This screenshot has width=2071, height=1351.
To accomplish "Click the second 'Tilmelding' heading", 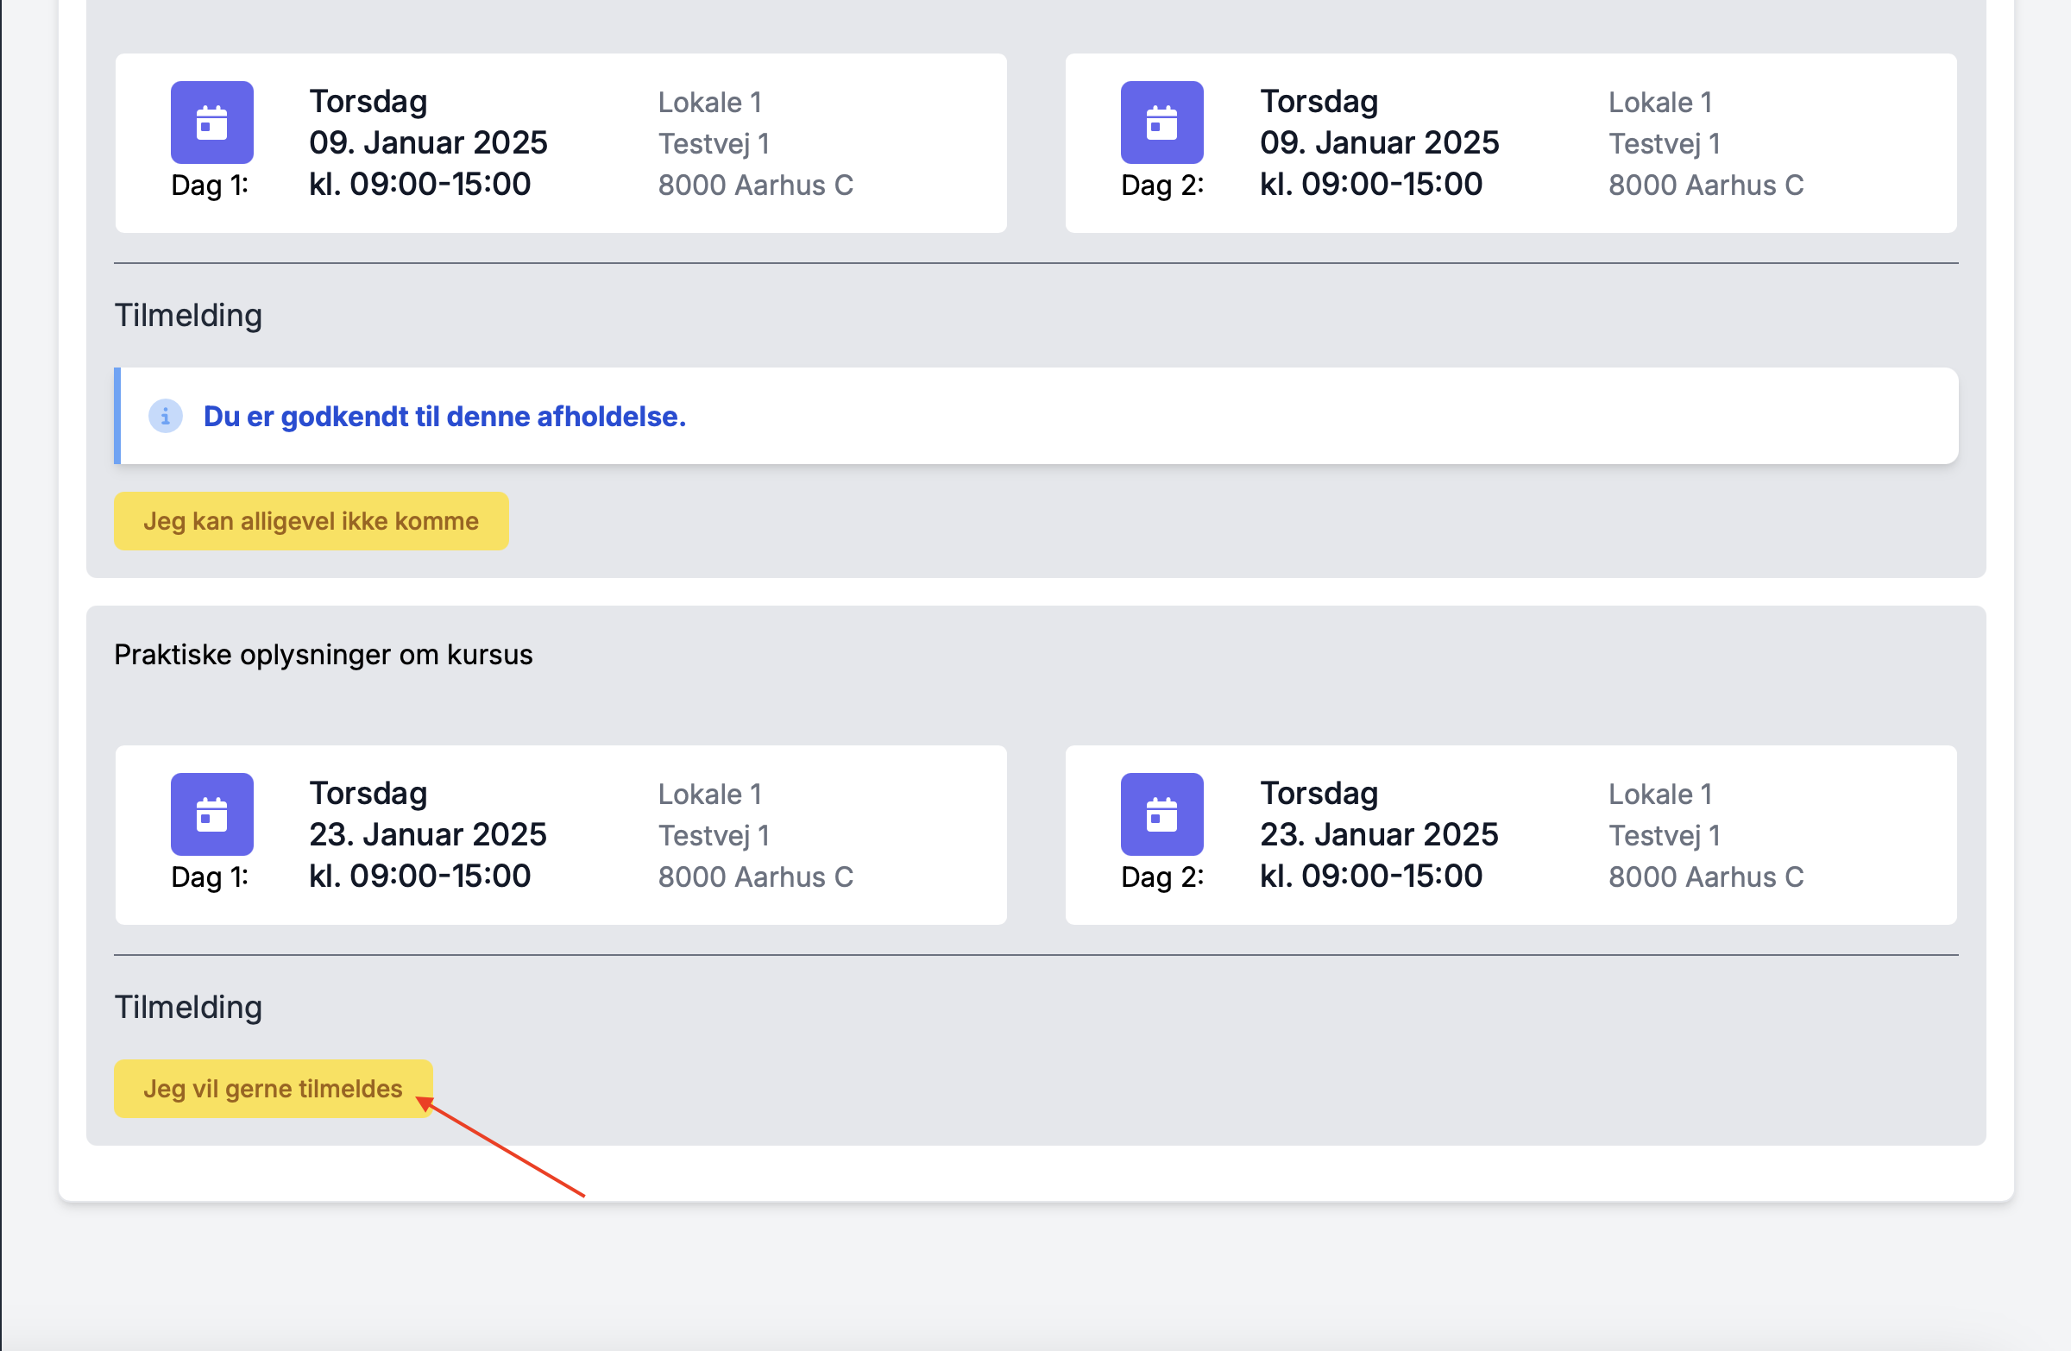I will point(188,1007).
